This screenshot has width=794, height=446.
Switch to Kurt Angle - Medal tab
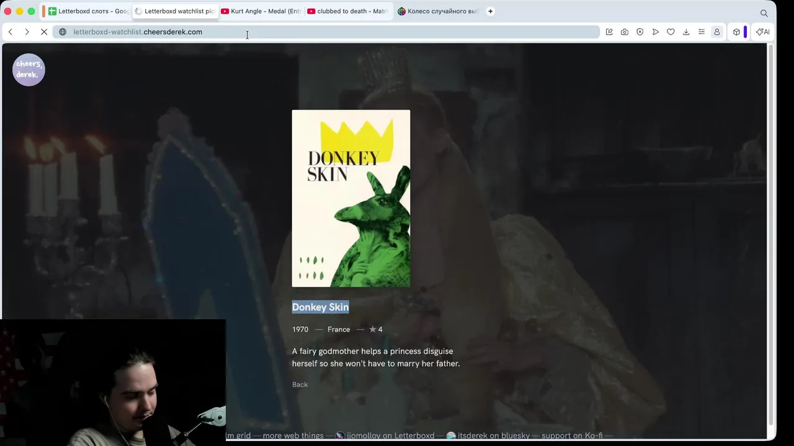262,11
